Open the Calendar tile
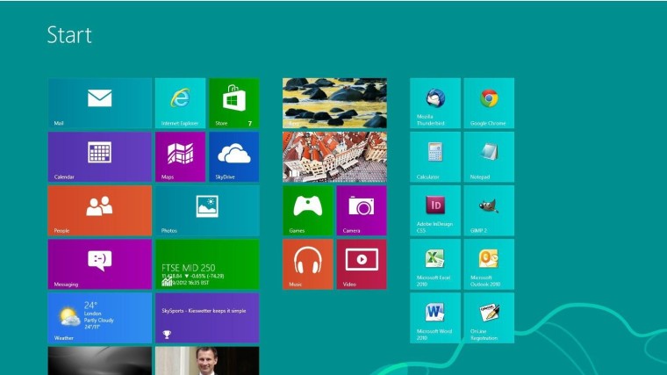Screen dimensions: 667x375 click(x=99, y=156)
